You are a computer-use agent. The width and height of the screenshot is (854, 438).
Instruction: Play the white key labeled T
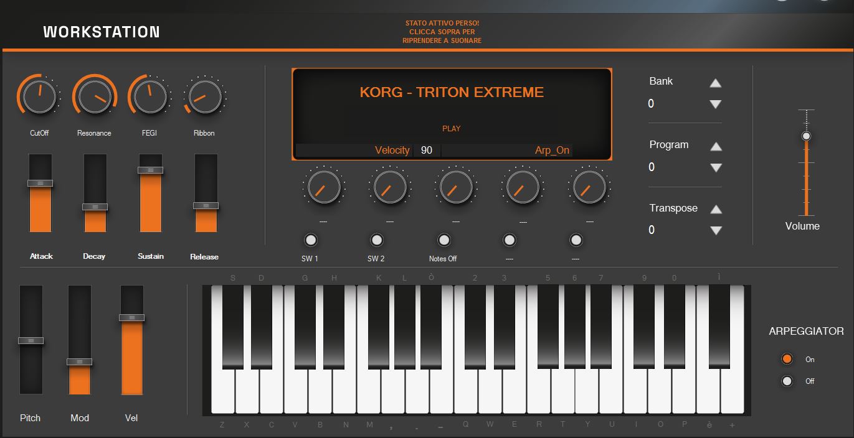[x=562, y=392]
